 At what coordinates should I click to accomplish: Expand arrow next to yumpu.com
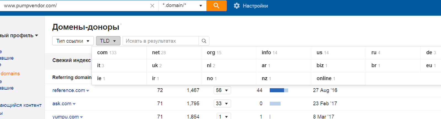[x=81, y=117]
